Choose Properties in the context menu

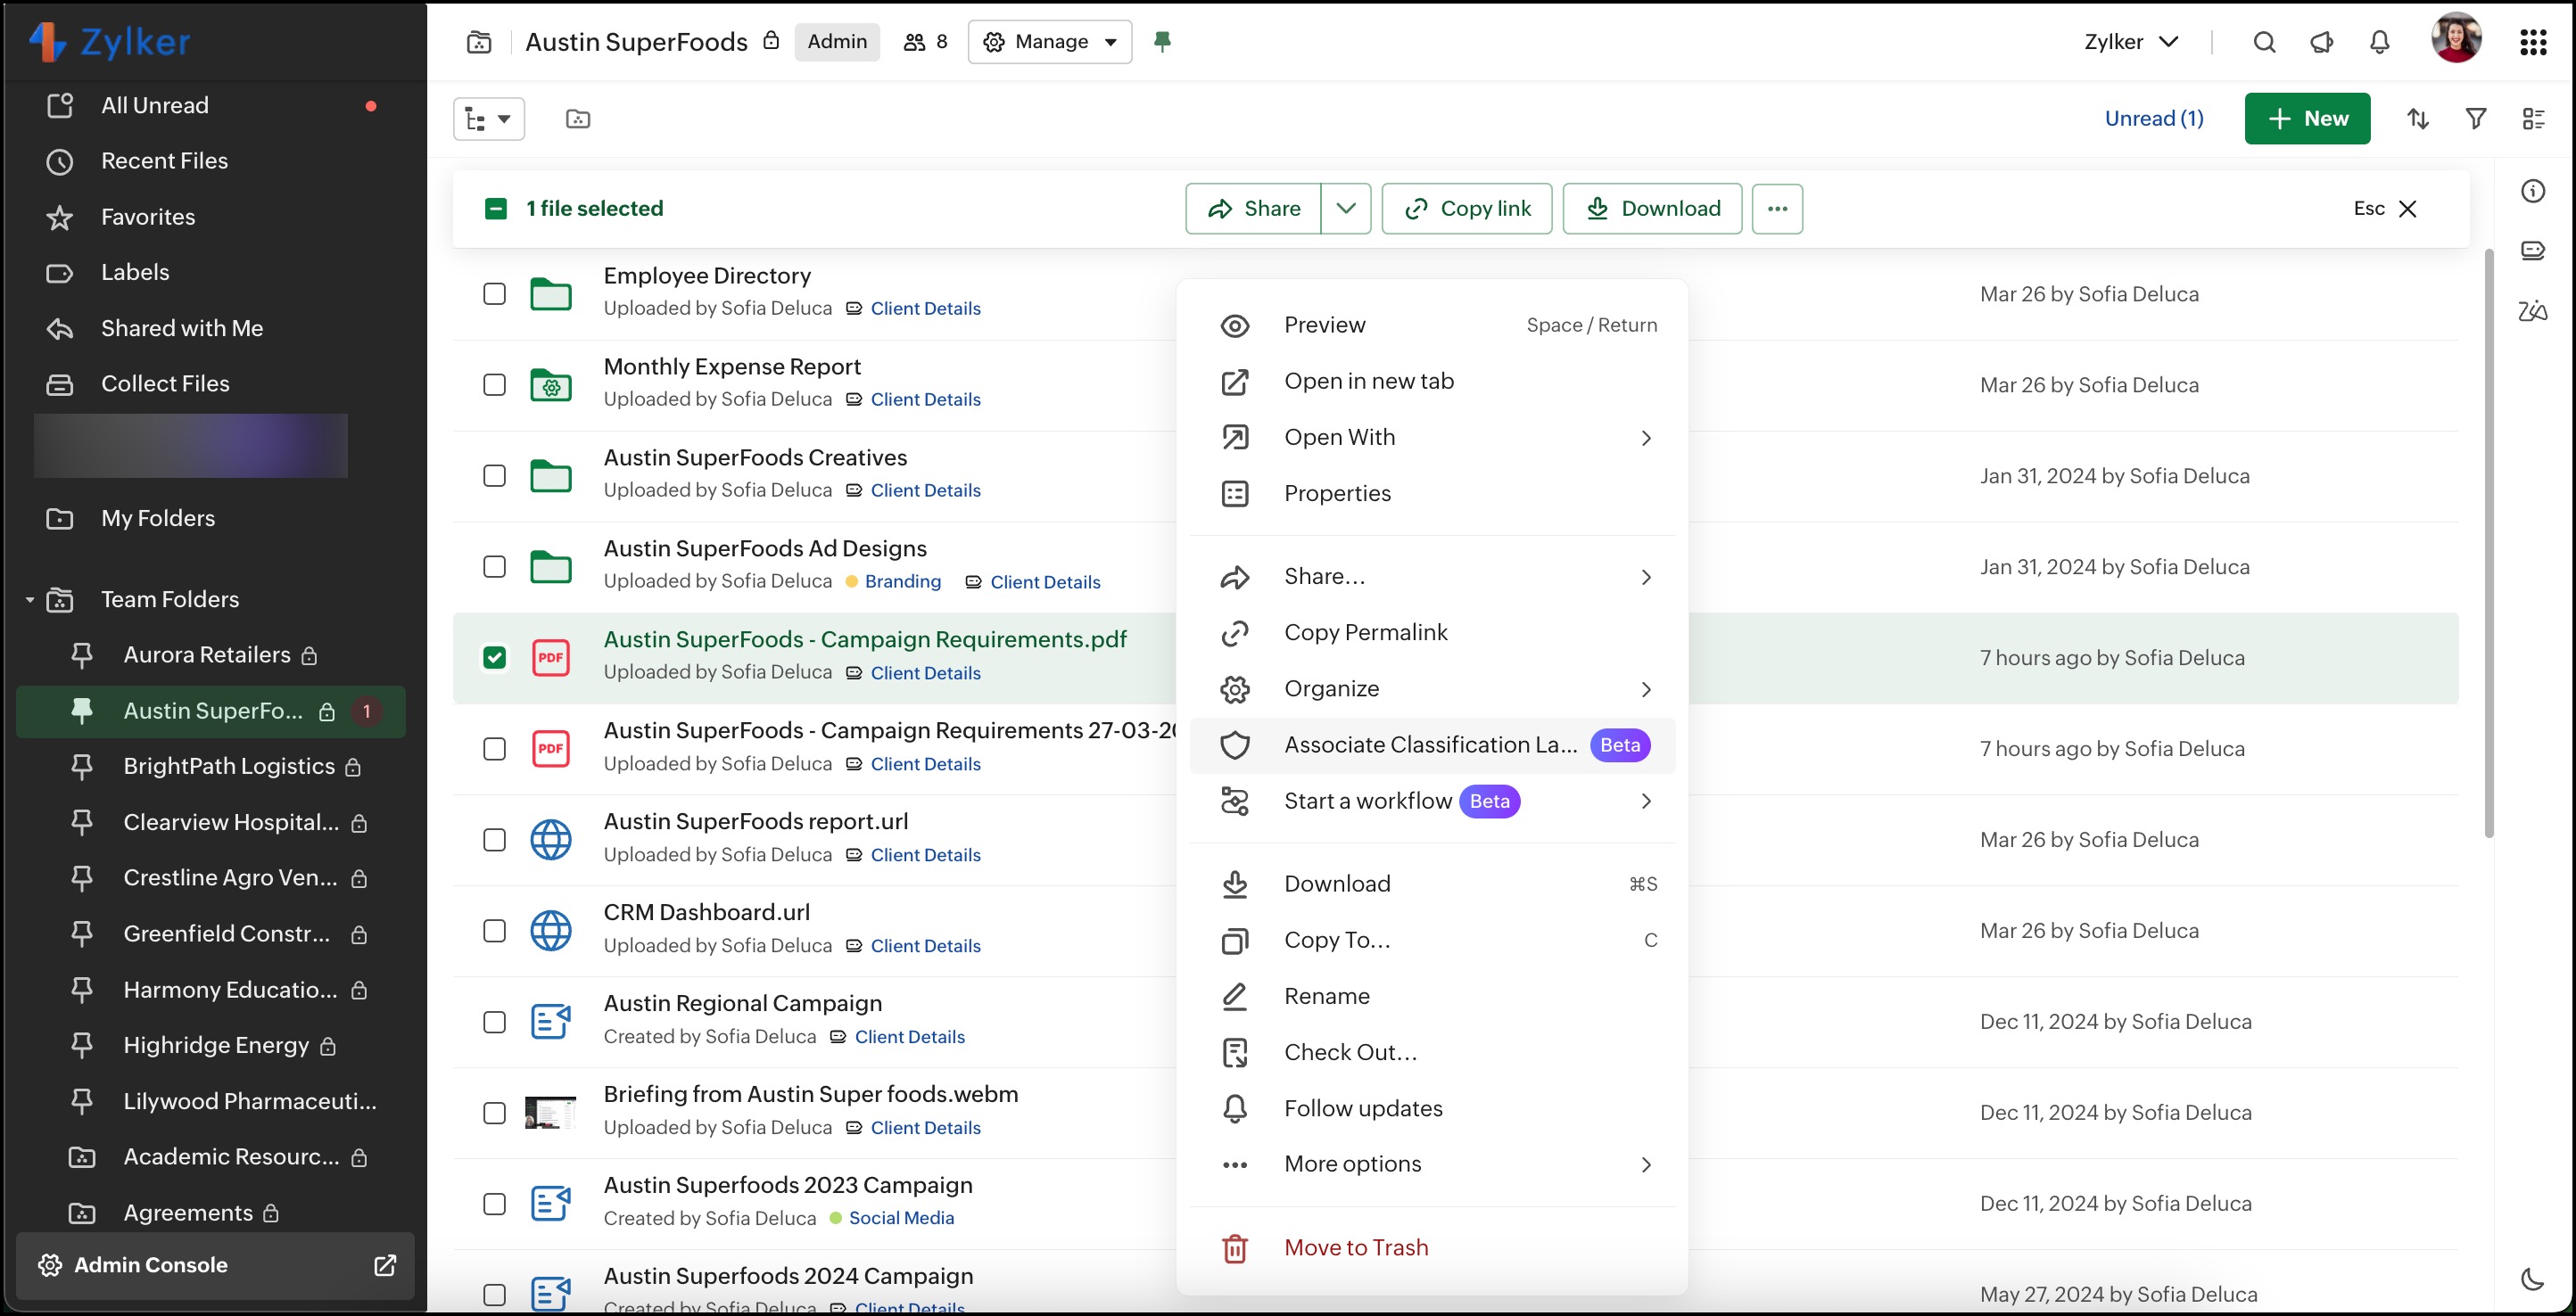[x=1432, y=494]
